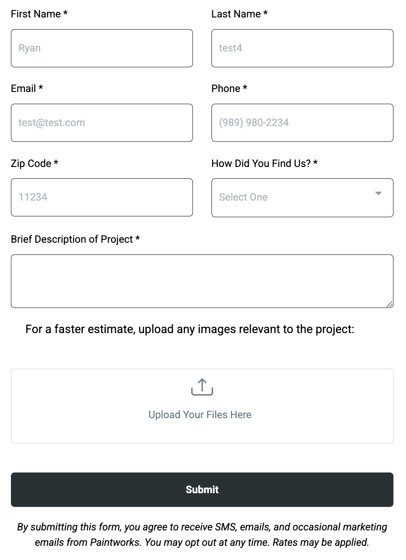Click the Phone number field

(302, 122)
